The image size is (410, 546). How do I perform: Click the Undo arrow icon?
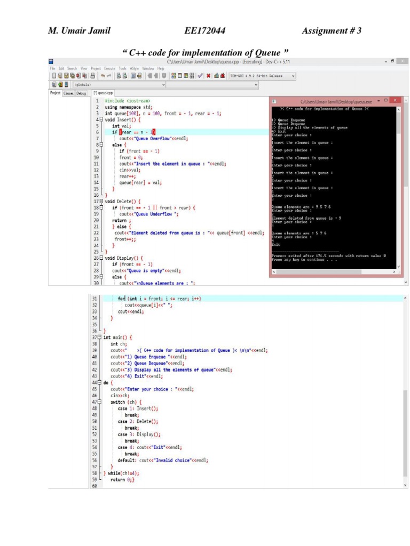pos(103,76)
